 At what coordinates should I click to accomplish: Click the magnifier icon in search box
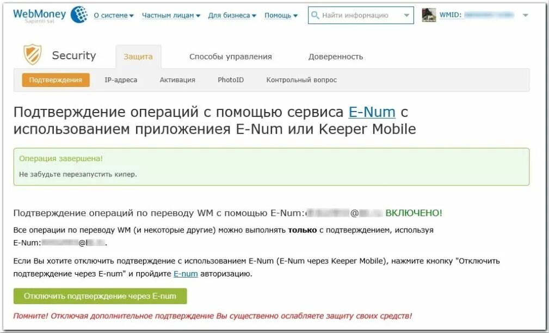click(315, 15)
